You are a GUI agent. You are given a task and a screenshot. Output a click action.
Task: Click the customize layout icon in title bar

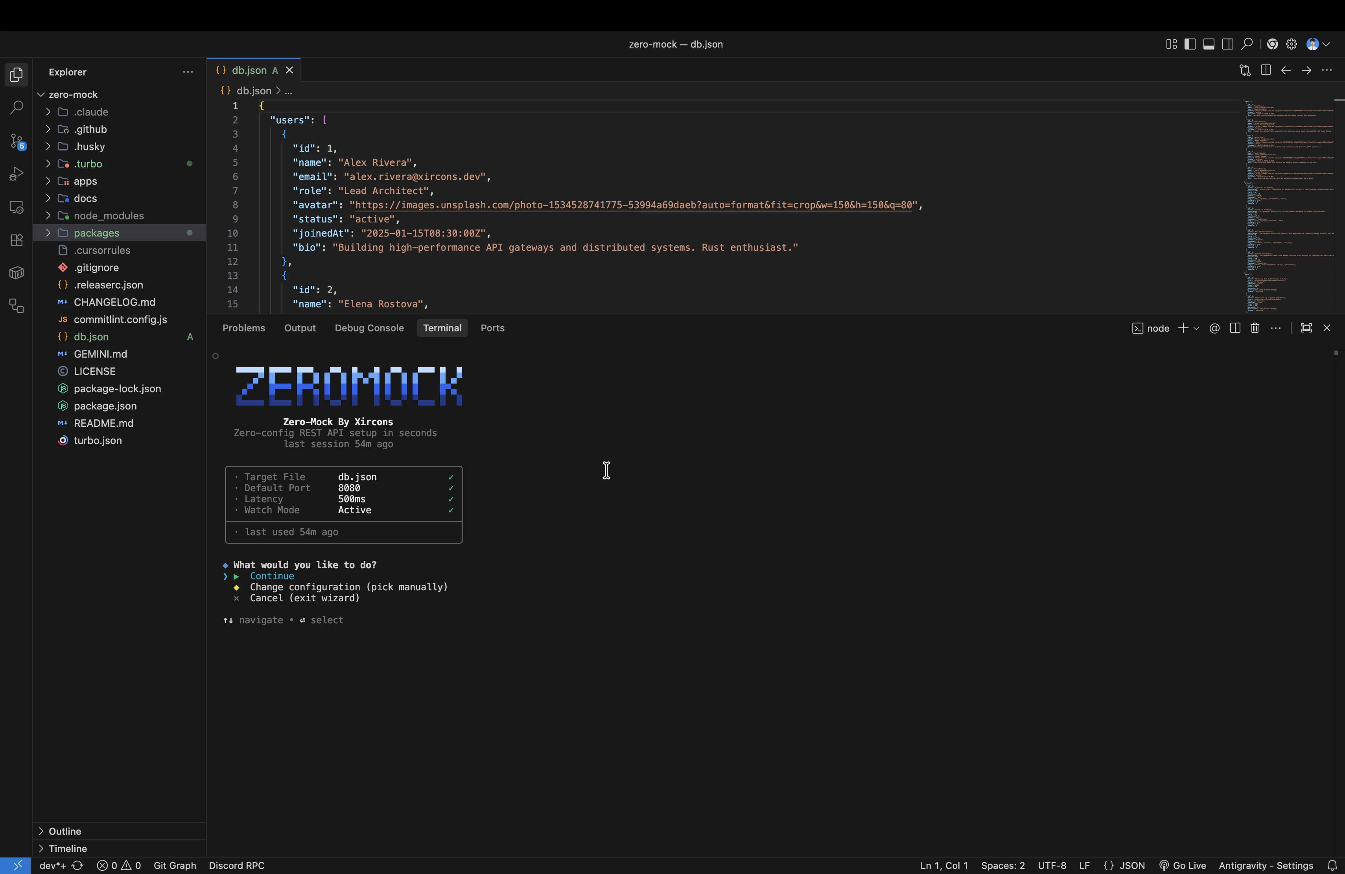tap(1171, 44)
